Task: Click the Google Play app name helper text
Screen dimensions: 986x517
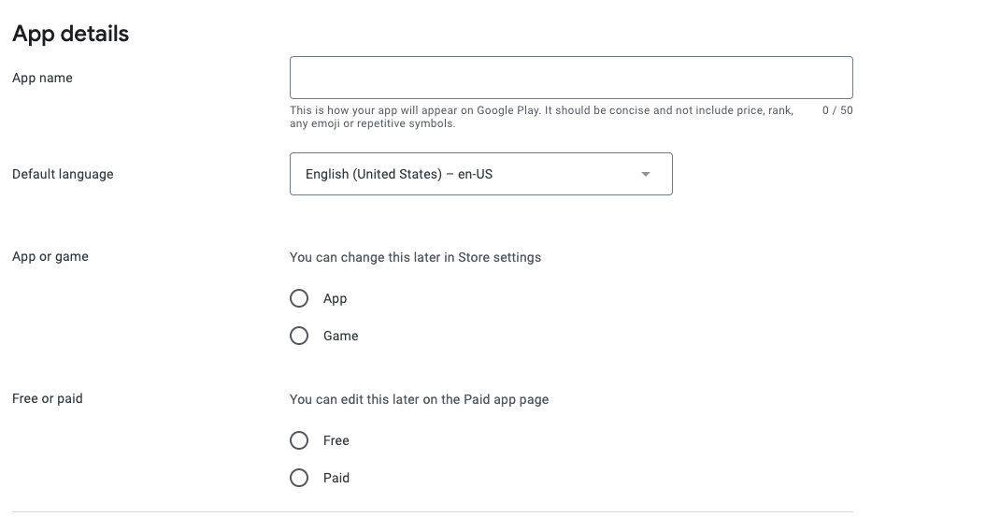Action: (x=540, y=117)
